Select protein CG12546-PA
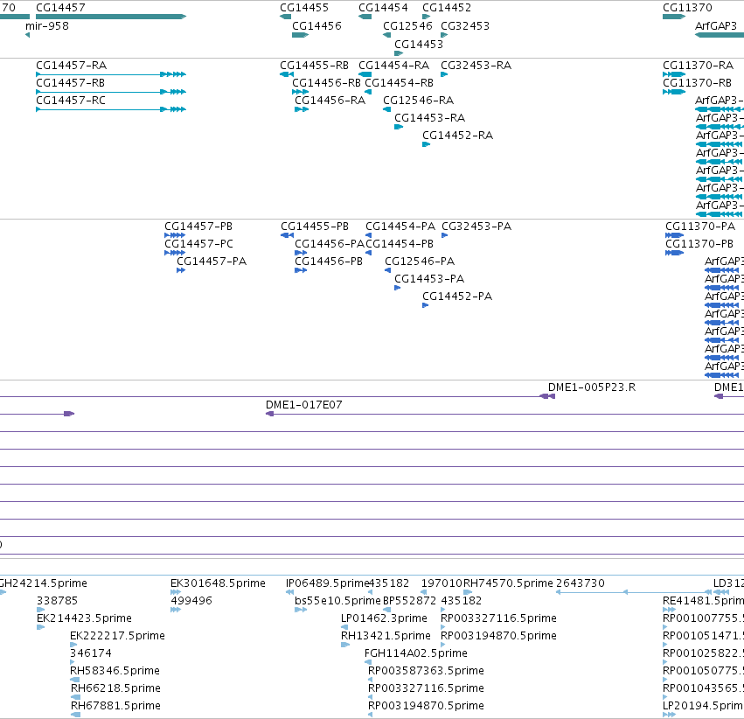 pyautogui.click(x=420, y=261)
